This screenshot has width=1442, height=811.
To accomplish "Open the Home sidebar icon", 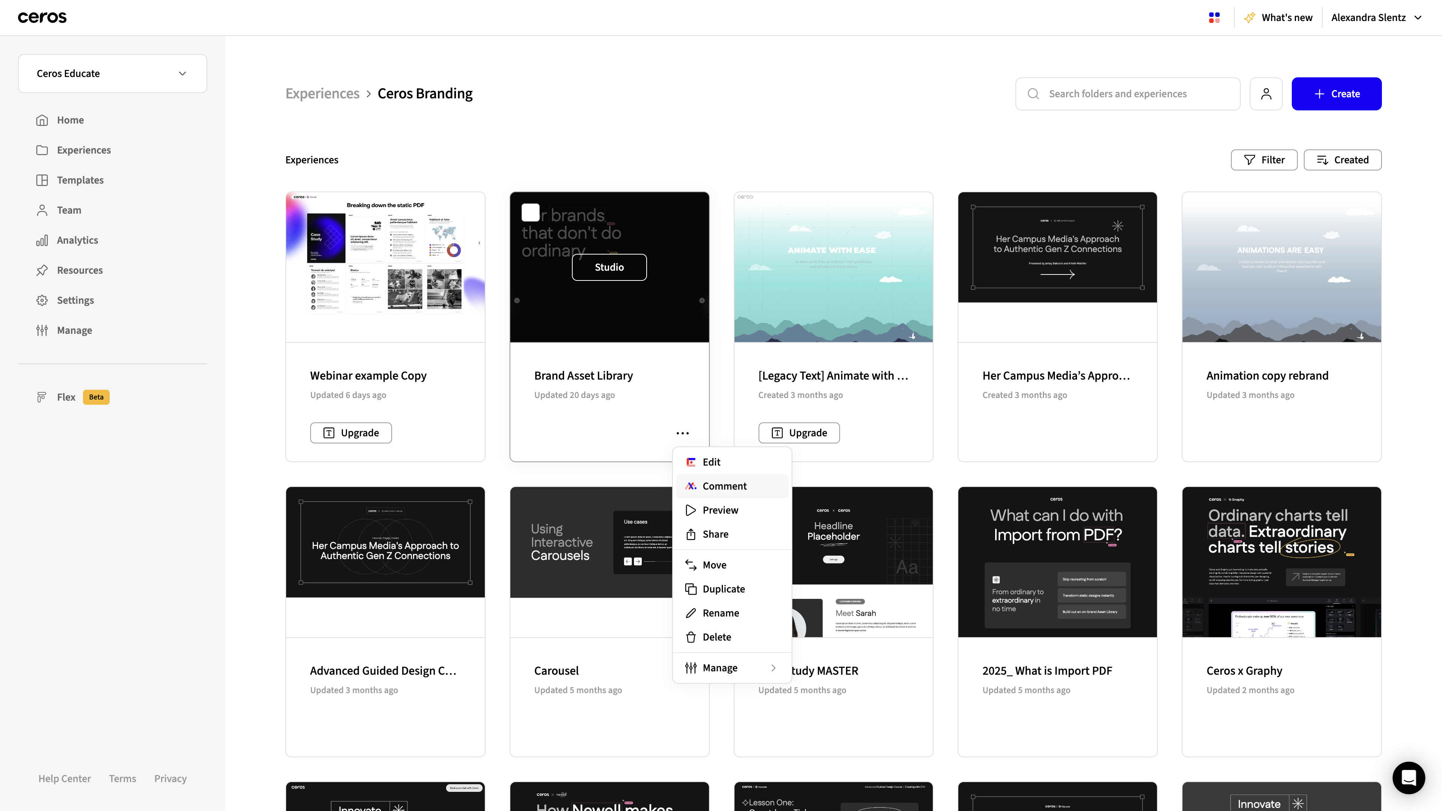I will 42,120.
